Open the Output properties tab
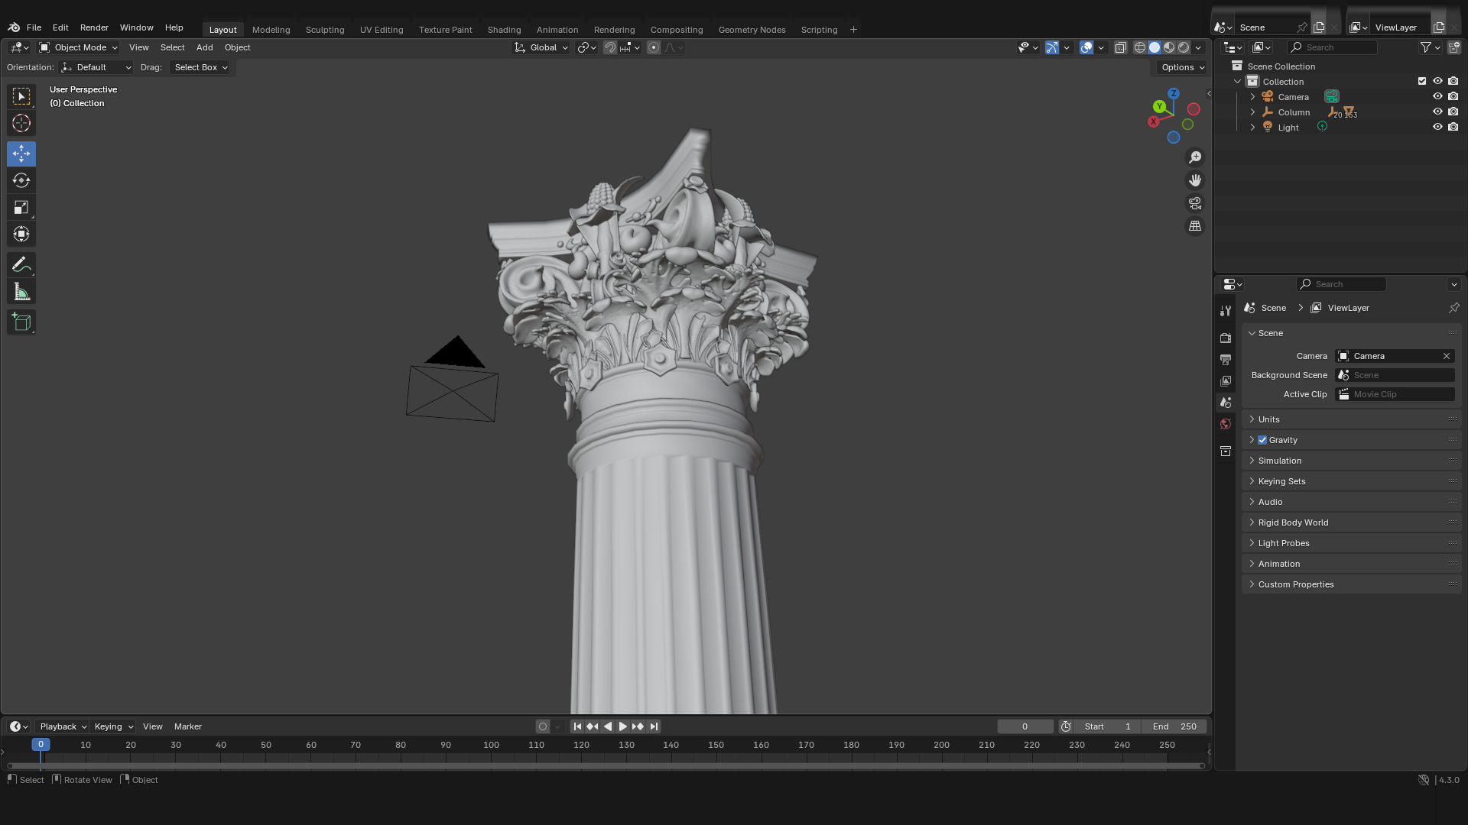 coord(1226,360)
